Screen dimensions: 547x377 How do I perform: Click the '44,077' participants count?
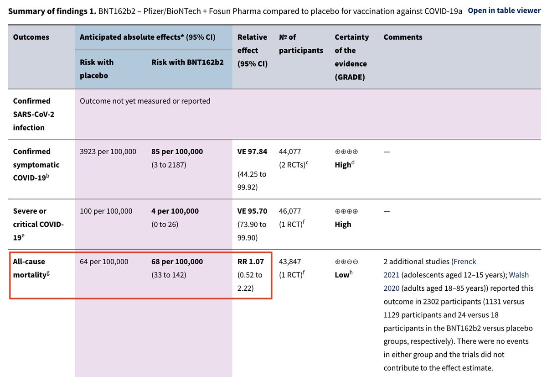point(289,152)
